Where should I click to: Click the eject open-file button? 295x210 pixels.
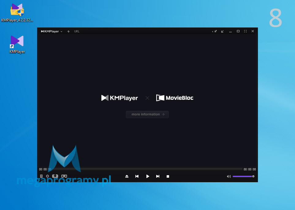pyautogui.click(x=127, y=176)
